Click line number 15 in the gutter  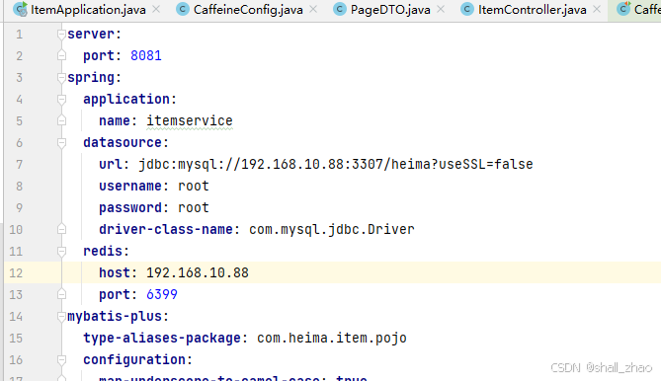(16, 339)
